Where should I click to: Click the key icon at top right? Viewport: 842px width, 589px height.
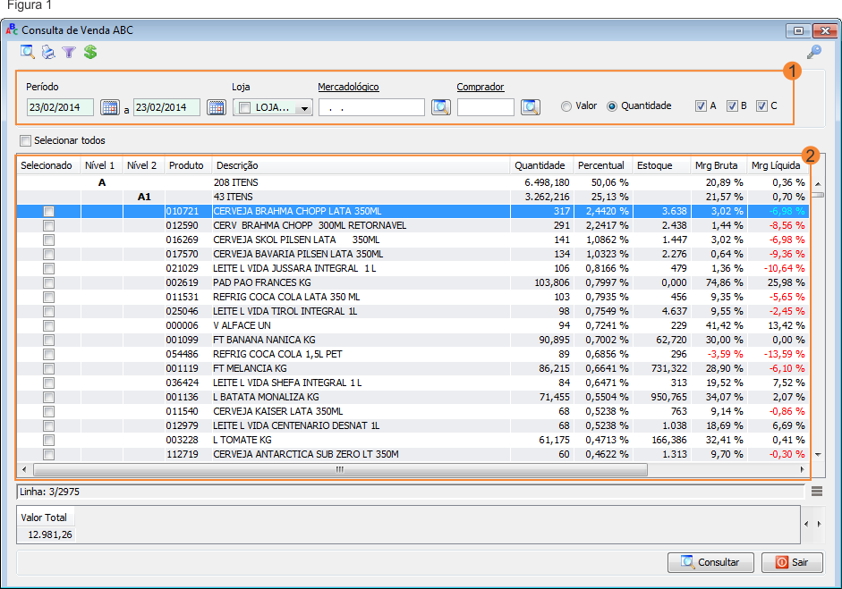tap(814, 52)
